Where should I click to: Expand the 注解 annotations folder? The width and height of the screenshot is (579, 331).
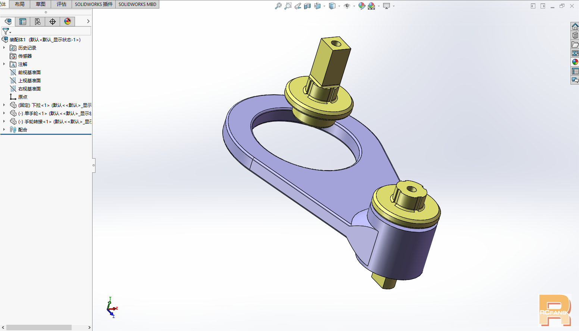(x=4, y=64)
